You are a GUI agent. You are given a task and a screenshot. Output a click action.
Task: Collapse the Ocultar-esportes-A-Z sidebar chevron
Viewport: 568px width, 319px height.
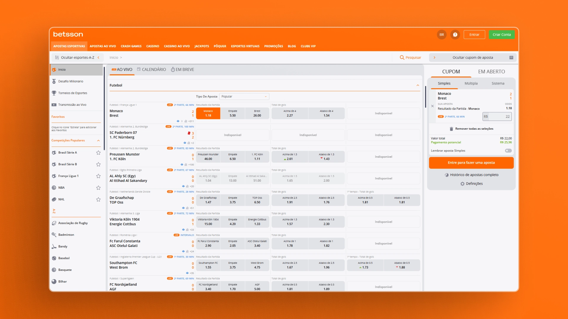tap(98, 58)
